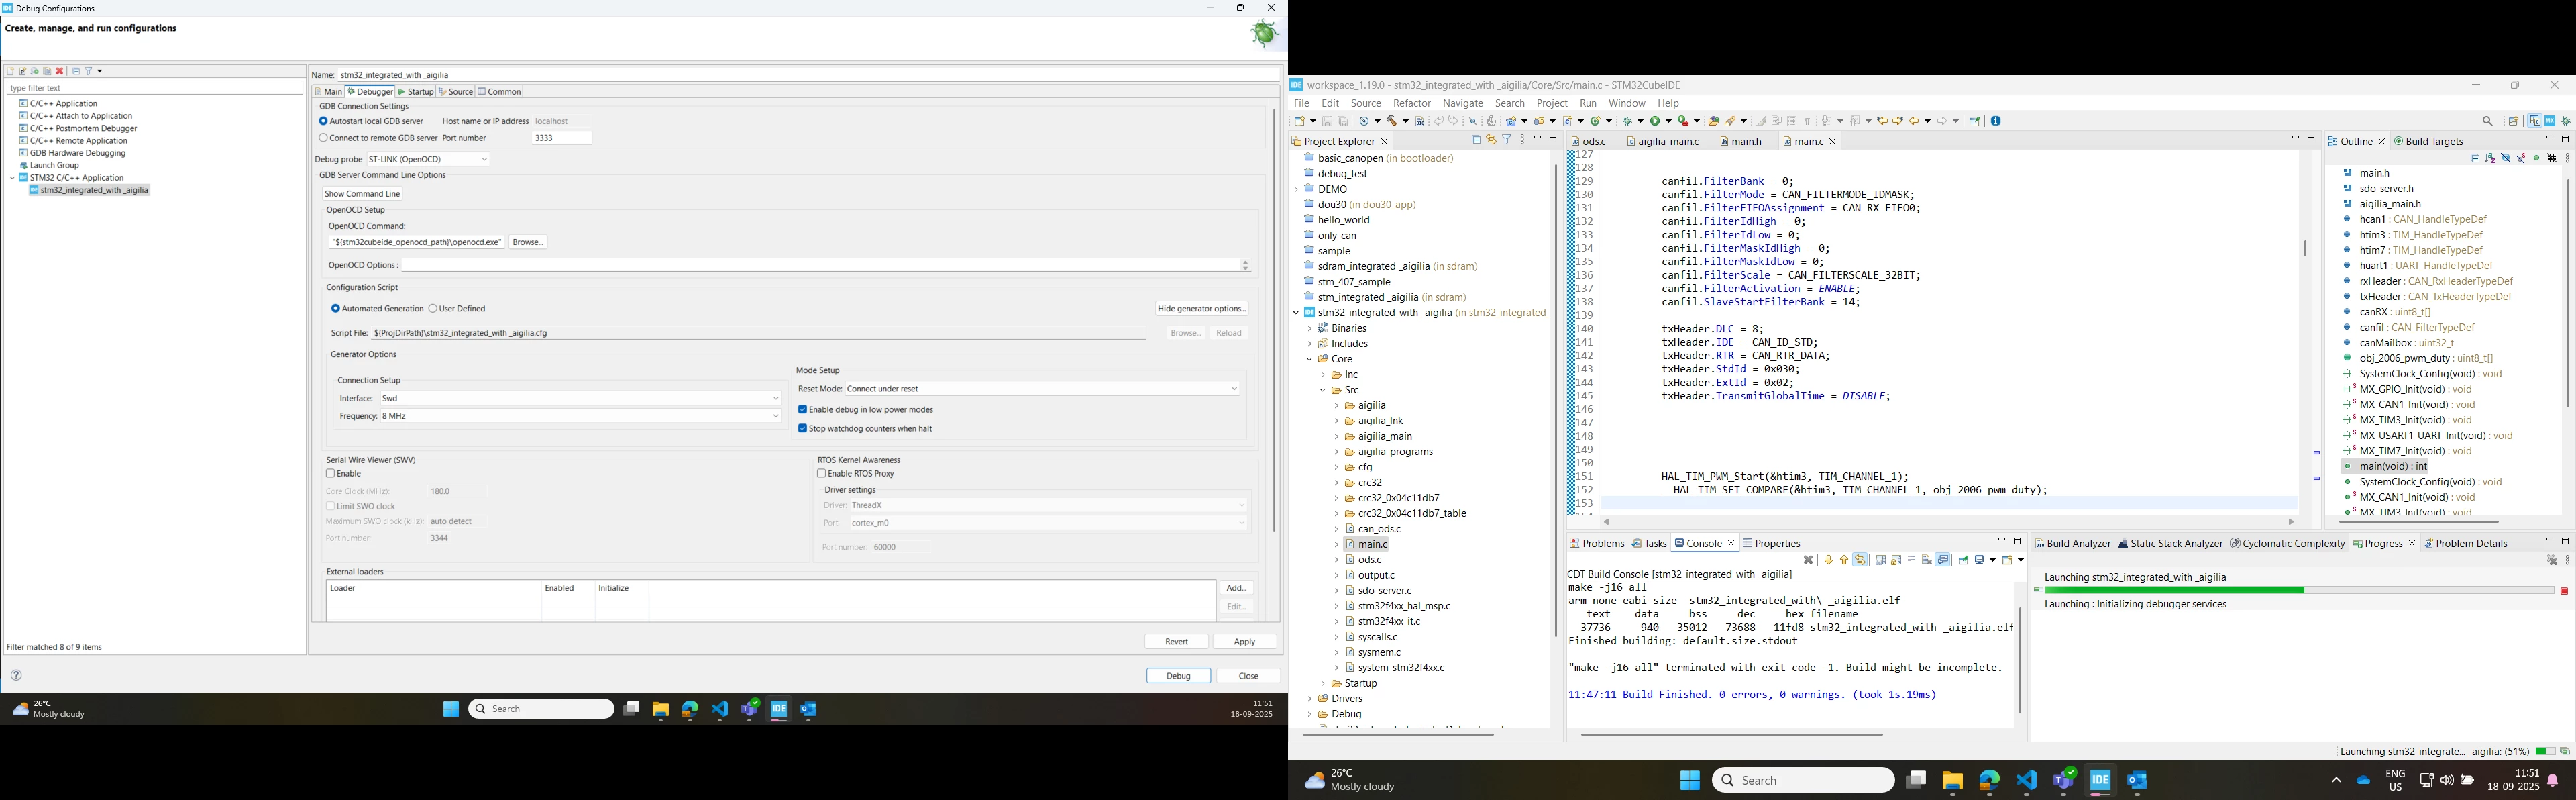This screenshot has width=2576, height=800.
Task: Click Collapse All icon in Debug Configurations toolbar
Action: pyautogui.click(x=76, y=72)
